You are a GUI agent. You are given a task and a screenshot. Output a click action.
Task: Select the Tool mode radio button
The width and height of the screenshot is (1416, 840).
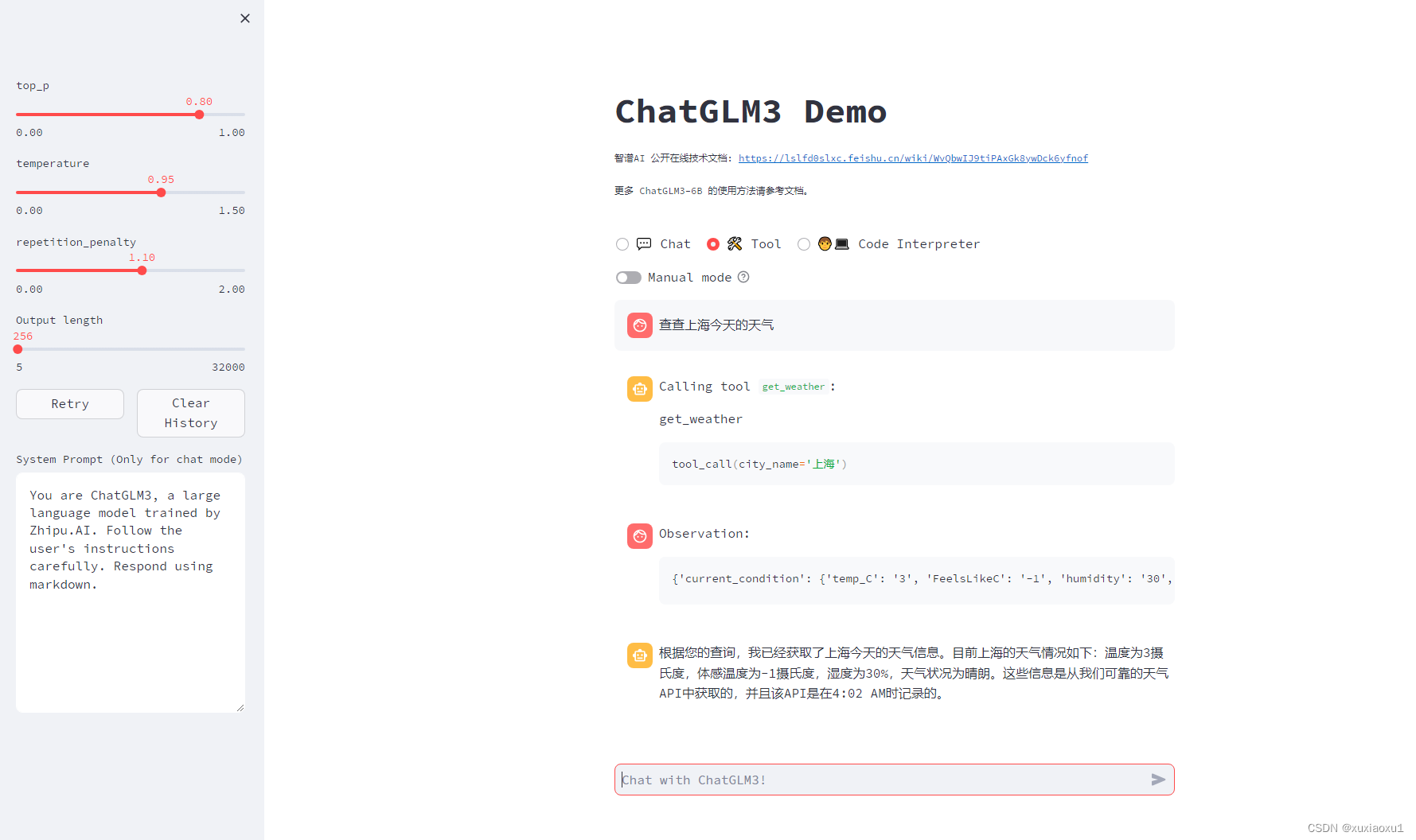pyautogui.click(x=713, y=244)
